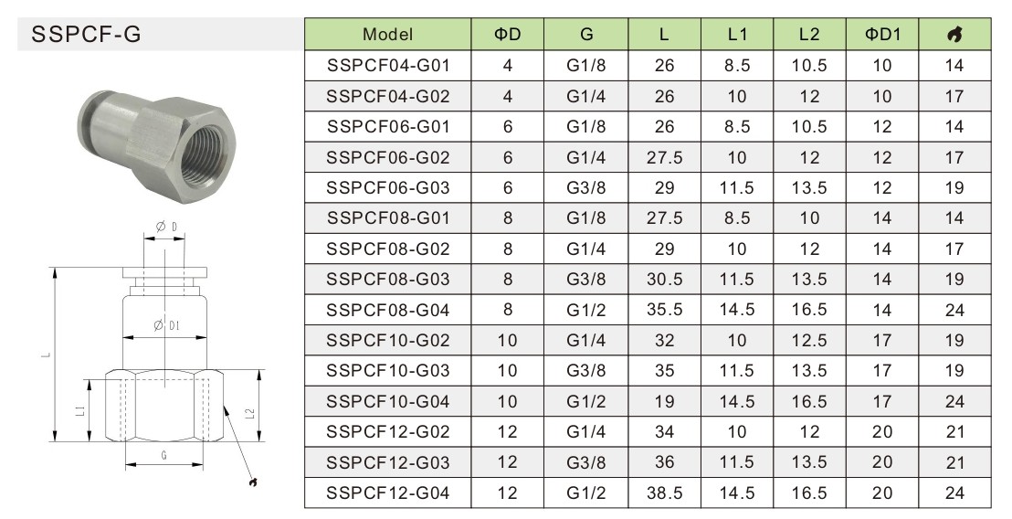Click model SSPCF12-G02 cell
The width and height of the screenshot is (1012, 519).
[387, 432]
